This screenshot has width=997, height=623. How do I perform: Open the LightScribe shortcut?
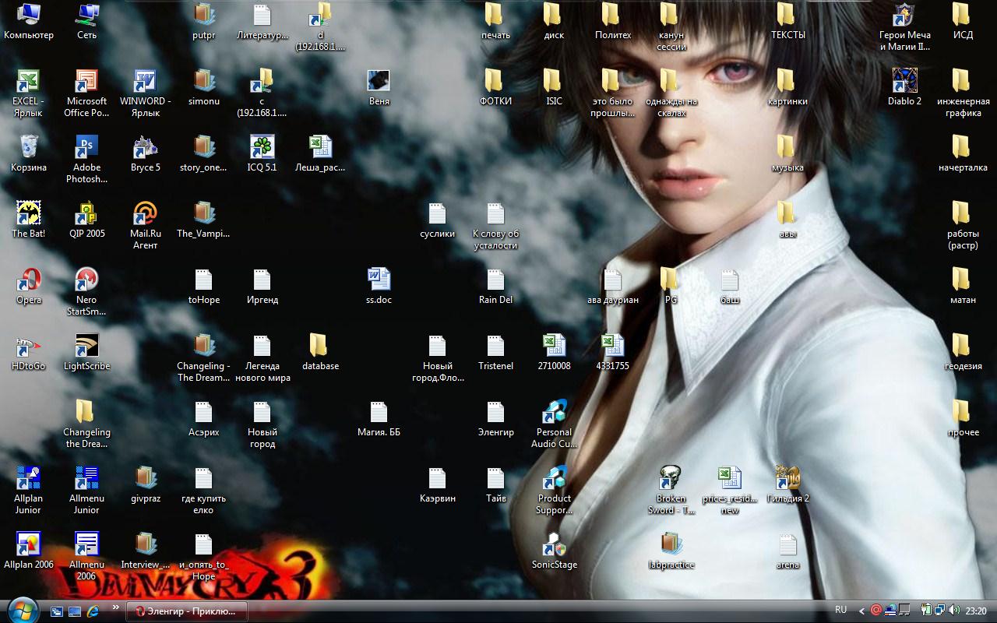click(x=86, y=352)
